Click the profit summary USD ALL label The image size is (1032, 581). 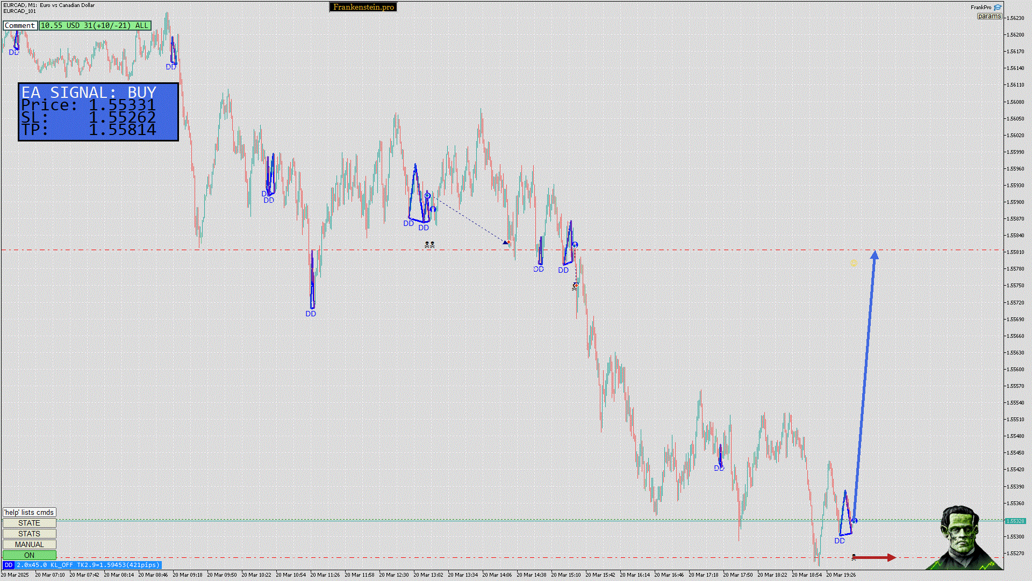(x=95, y=25)
